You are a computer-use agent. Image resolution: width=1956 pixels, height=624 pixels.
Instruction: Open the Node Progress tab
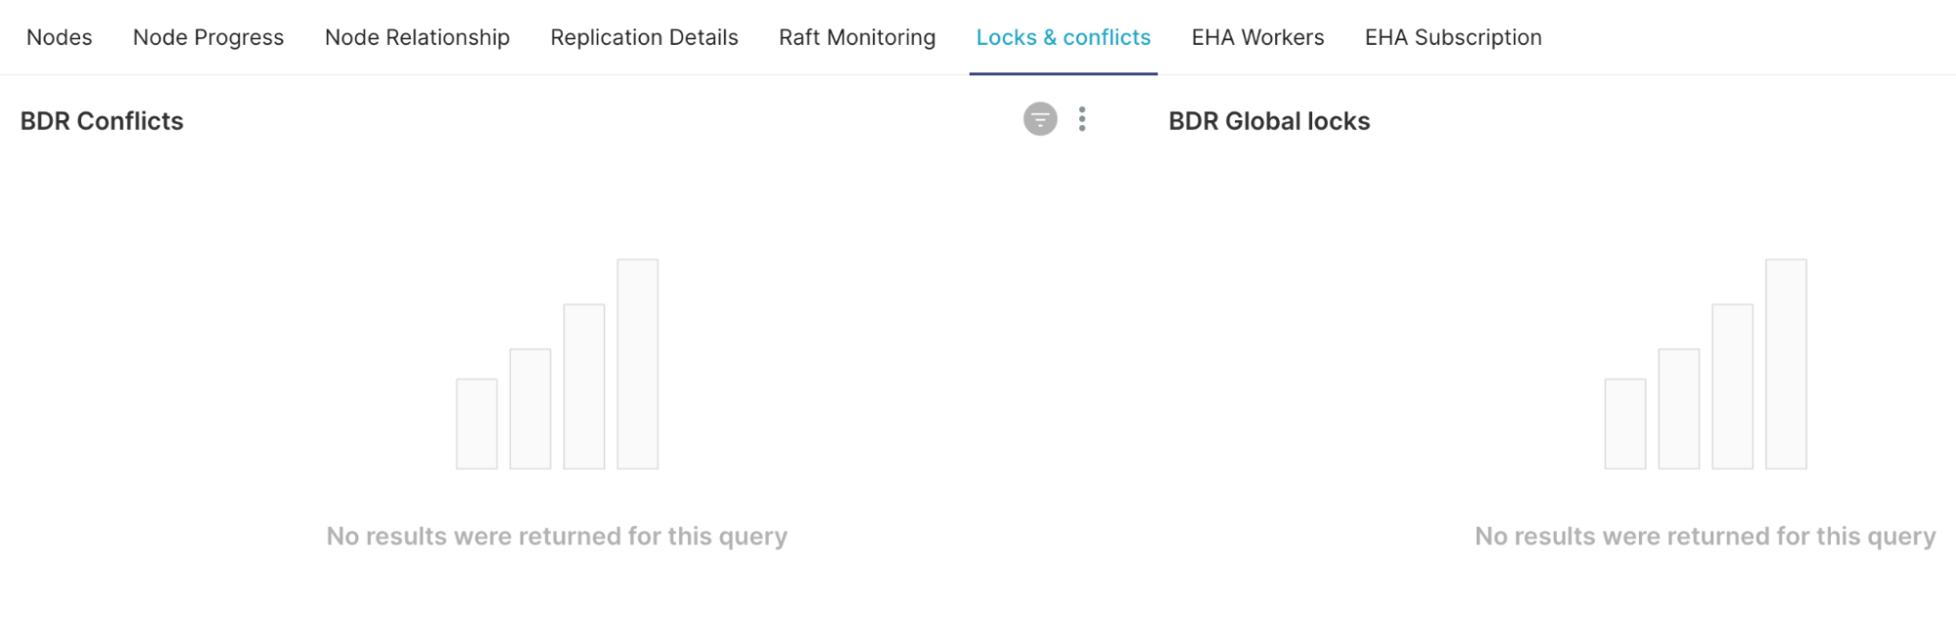click(208, 37)
